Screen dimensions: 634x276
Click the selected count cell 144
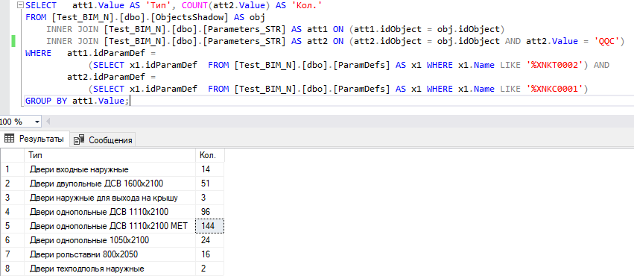point(210,226)
